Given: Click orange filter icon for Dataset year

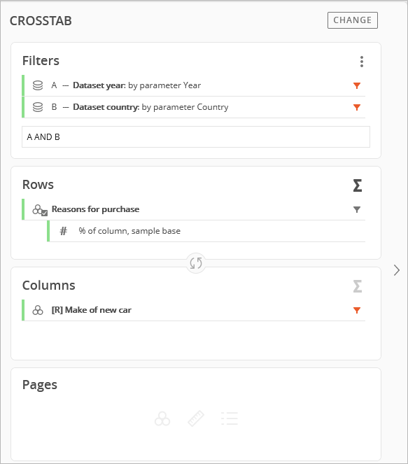Looking at the screenshot, I should pyautogui.click(x=357, y=85).
